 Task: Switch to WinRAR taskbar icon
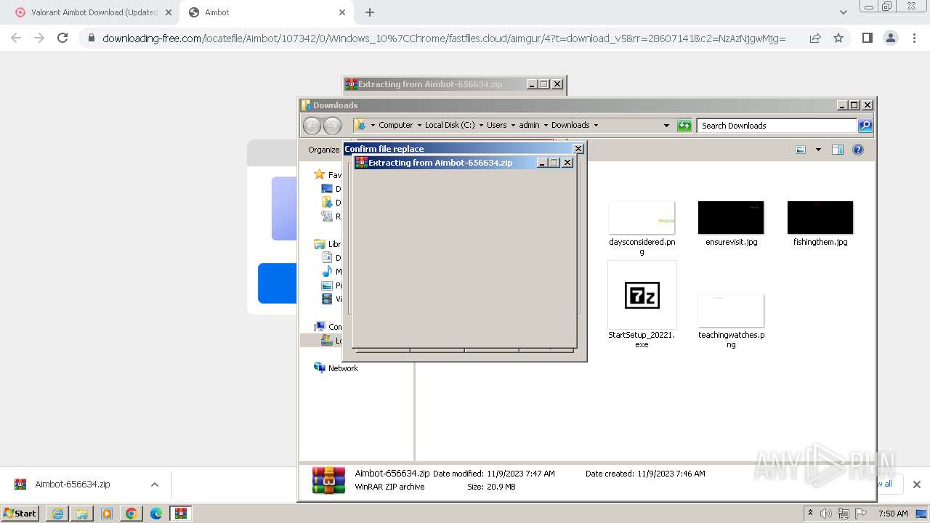coord(181,514)
